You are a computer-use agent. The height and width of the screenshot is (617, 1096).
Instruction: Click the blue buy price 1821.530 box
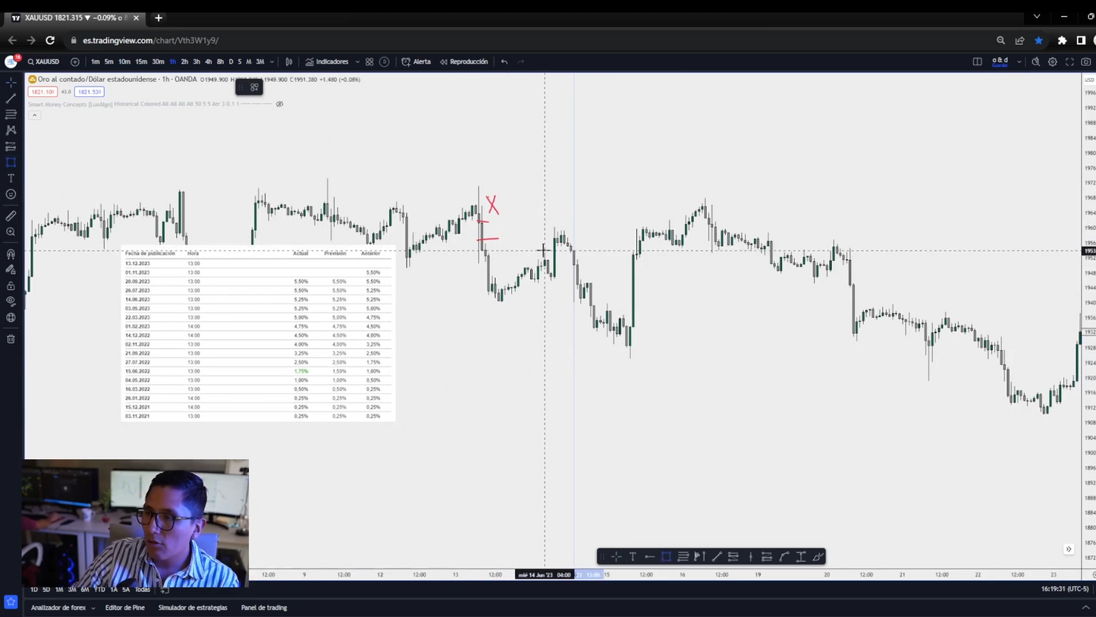[89, 92]
